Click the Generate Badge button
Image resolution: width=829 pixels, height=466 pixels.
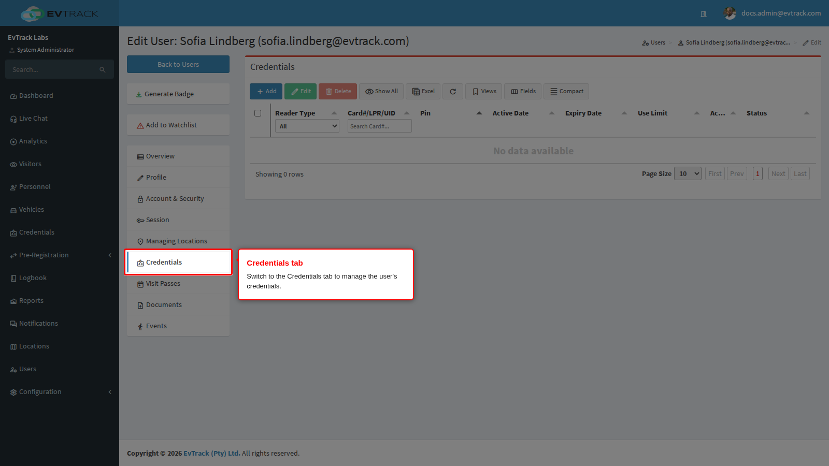(178, 94)
